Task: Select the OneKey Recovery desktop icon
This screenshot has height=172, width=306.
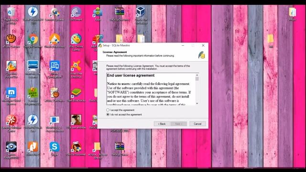Action: (x=55, y=39)
